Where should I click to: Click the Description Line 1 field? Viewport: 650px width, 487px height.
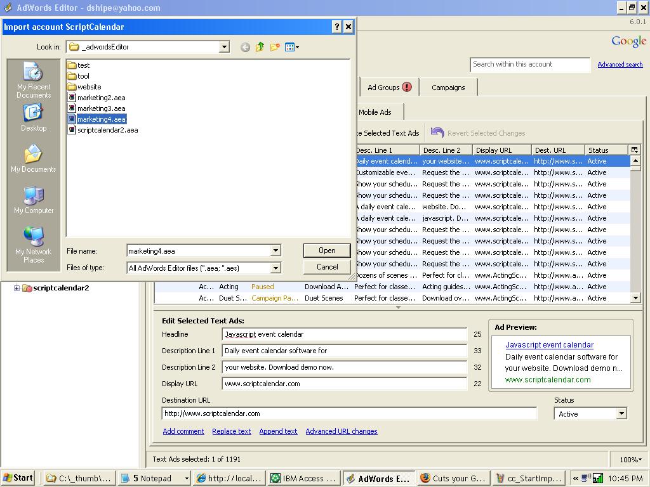pos(345,351)
